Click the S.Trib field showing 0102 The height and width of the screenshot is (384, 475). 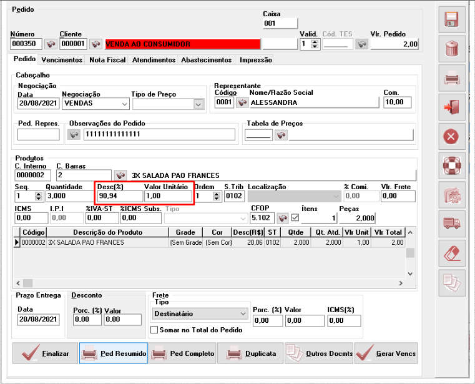pyautogui.click(x=234, y=196)
